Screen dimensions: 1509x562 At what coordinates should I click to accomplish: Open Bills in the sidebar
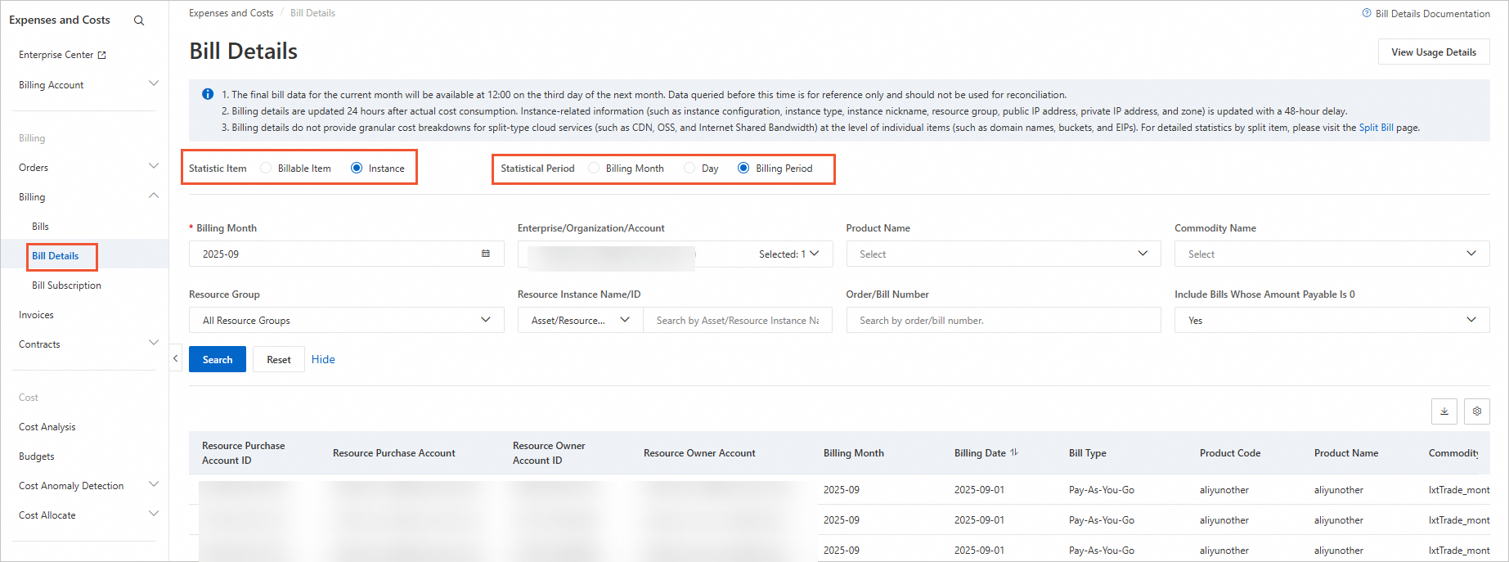40,227
